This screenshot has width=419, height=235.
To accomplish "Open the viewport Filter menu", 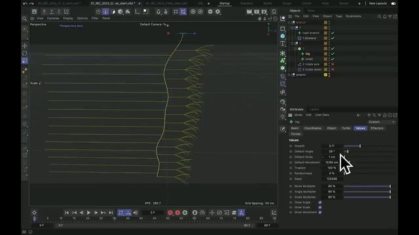I will [95, 18].
